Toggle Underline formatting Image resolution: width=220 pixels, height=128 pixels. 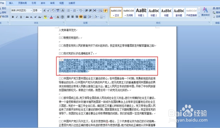click(21, 17)
